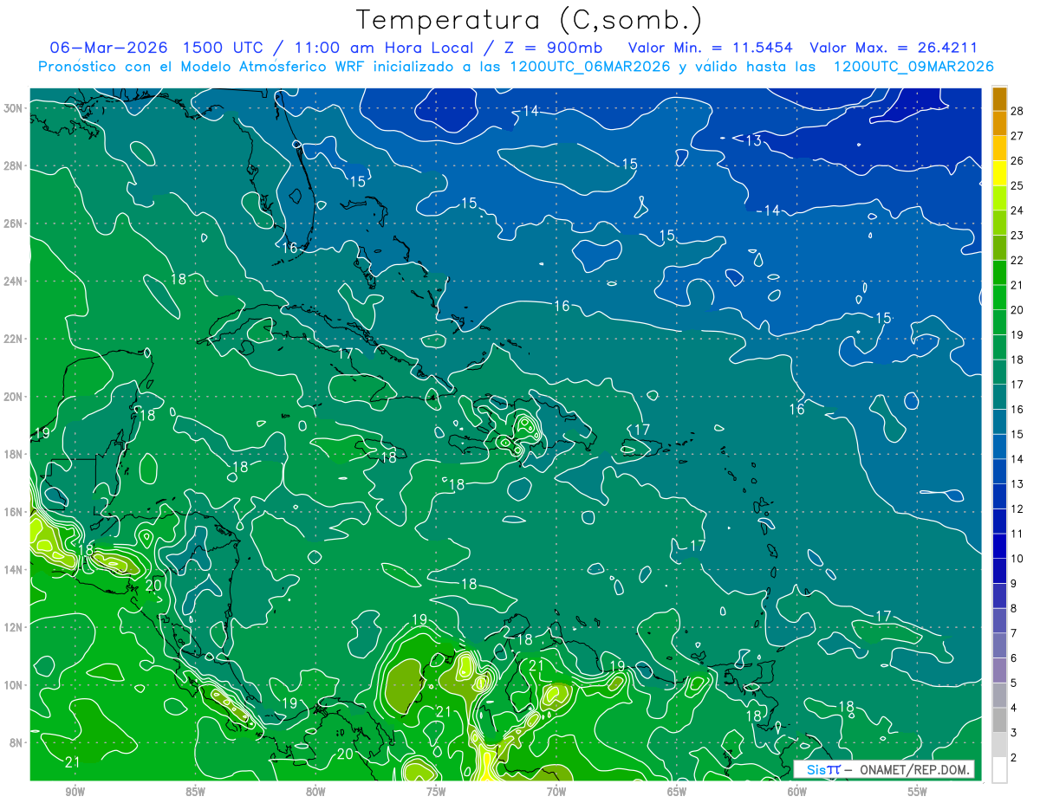
Task: Click the '12N' latitude axis label
Action: click(14, 627)
